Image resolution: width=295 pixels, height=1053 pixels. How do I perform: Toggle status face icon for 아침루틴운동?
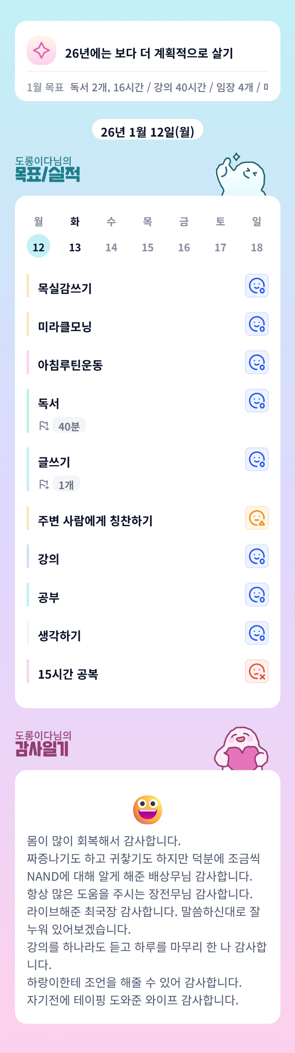[256, 362]
